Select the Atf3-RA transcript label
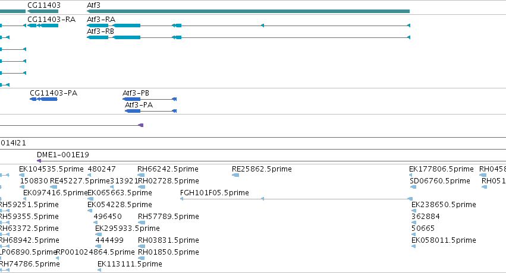The width and height of the screenshot is (506, 273). (x=101, y=20)
